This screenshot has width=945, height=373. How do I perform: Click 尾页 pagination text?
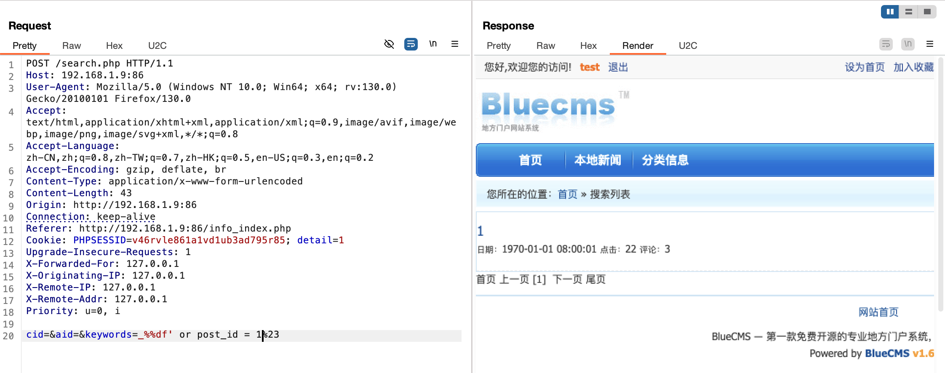click(x=596, y=279)
